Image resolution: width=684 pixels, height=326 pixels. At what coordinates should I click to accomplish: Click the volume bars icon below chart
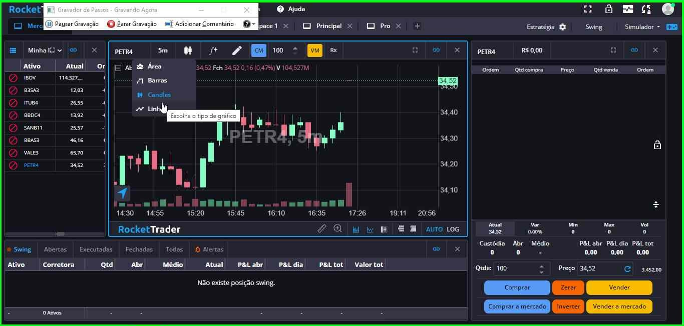[x=356, y=229]
